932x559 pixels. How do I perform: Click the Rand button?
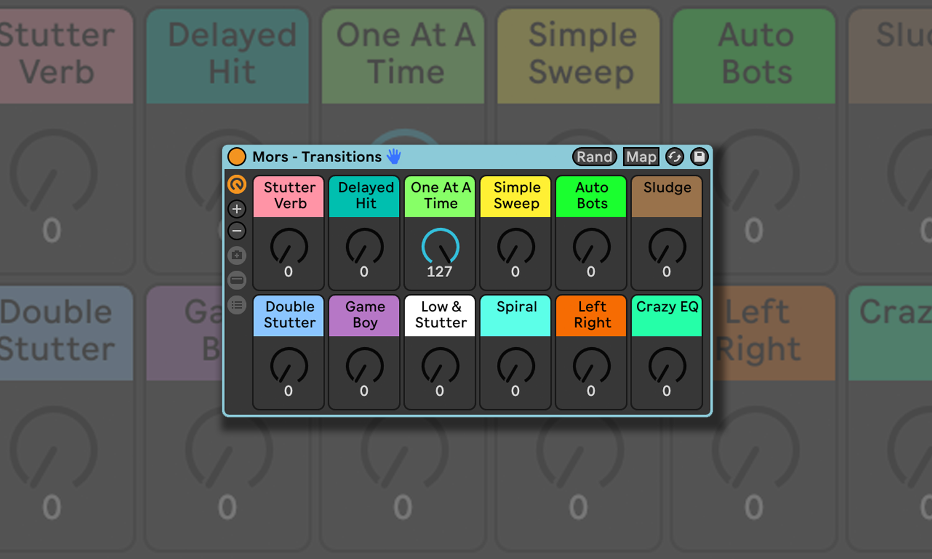coord(595,157)
